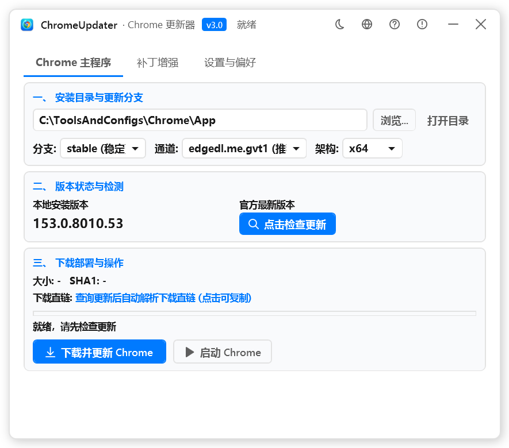Minimize the ChromeUpdater window
The height and width of the screenshot is (448, 509).
(453, 24)
